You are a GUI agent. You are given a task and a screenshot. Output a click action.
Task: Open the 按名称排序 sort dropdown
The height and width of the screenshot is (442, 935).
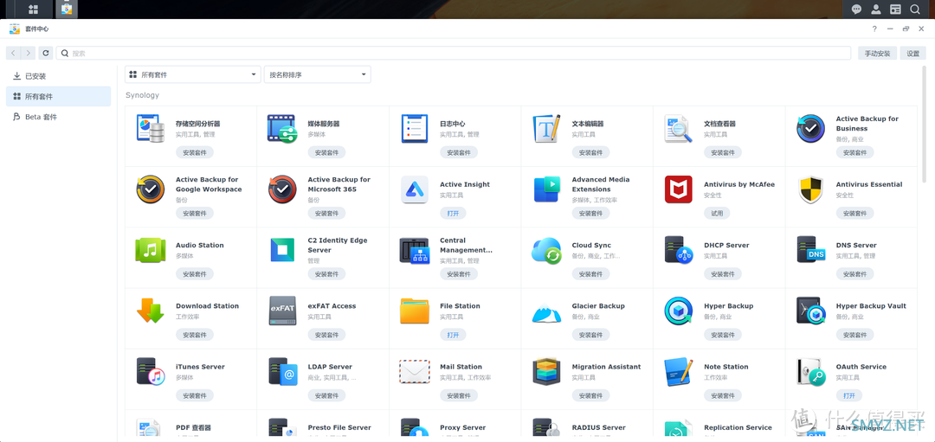317,74
